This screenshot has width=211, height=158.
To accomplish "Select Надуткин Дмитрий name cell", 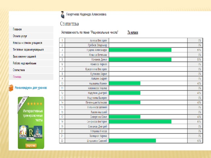I will (87, 93).
